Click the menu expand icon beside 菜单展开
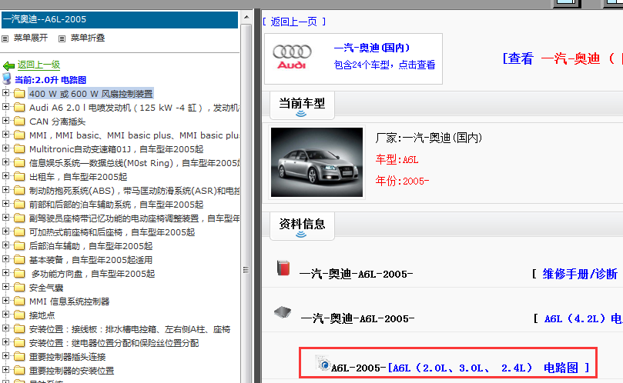Screen dimensions: 623x383 pyautogui.click(x=5, y=38)
